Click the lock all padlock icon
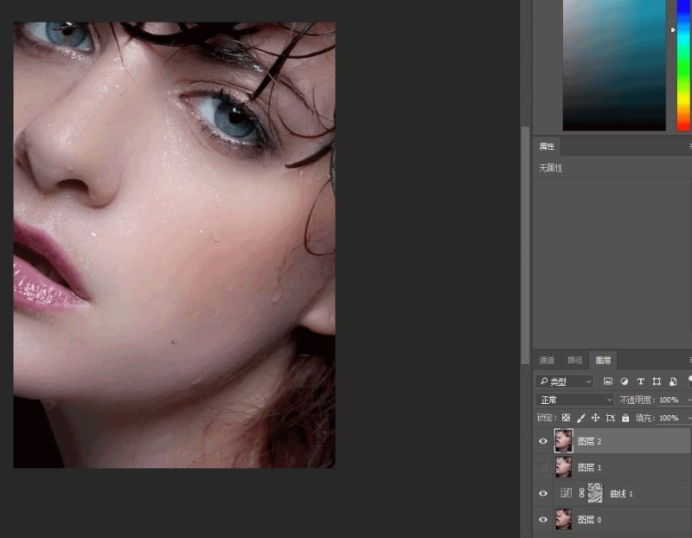The height and width of the screenshot is (538, 692). pyautogui.click(x=625, y=418)
